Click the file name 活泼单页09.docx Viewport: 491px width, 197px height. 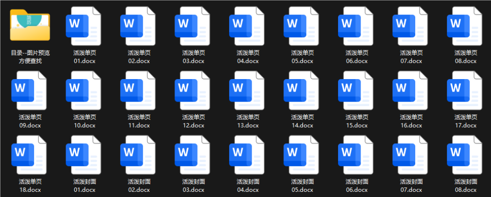coord(30,121)
